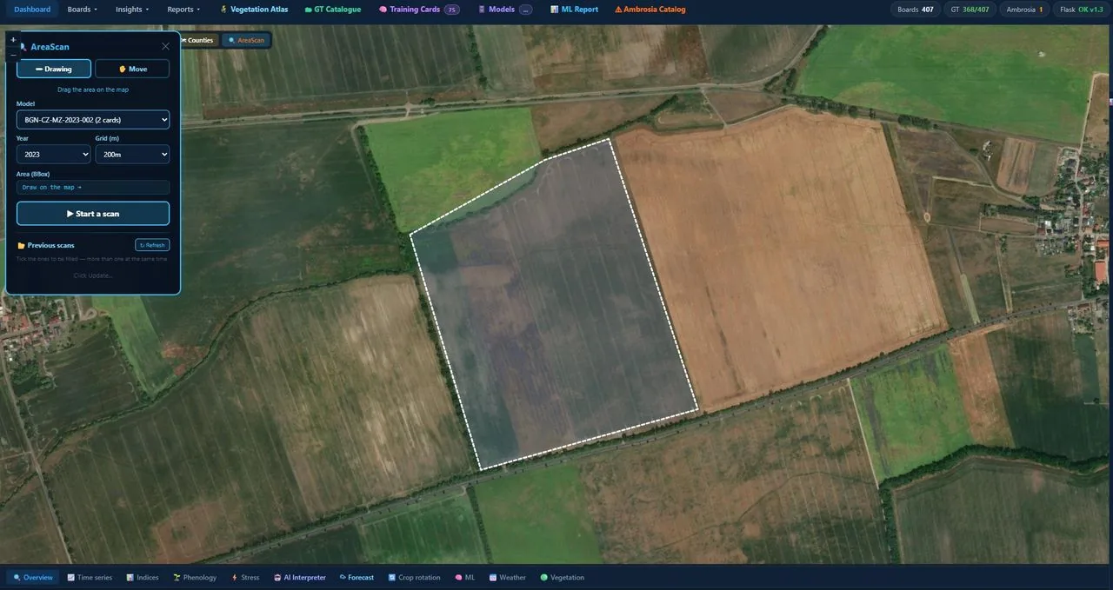Select the Stress tab
Screen dimensions: 1113x590
point(245,577)
